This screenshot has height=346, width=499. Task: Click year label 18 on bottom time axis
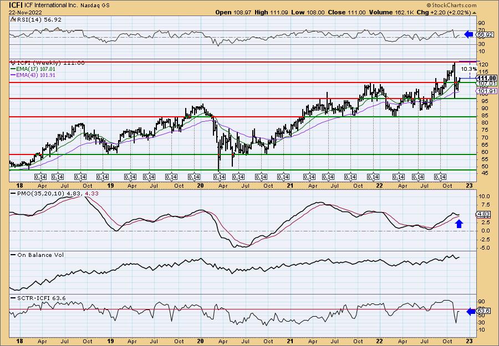pyautogui.click(x=20, y=342)
